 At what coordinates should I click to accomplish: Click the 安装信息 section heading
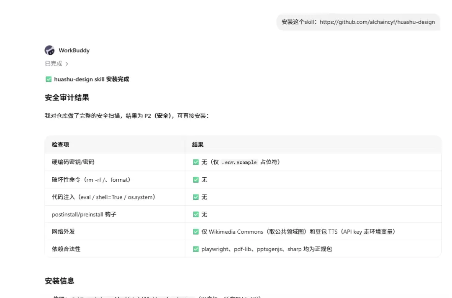[x=59, y=281]
